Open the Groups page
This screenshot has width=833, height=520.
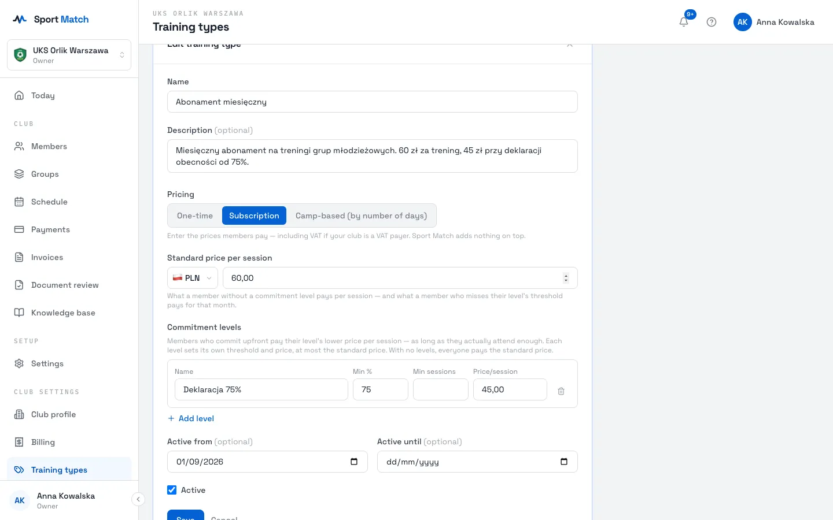pyautogui.click(x=69, y=174)
